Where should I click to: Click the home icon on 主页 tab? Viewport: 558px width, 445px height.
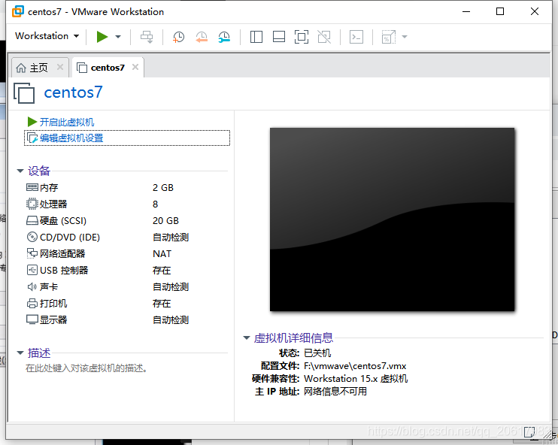pyautogui.click(x=21, y=68)
